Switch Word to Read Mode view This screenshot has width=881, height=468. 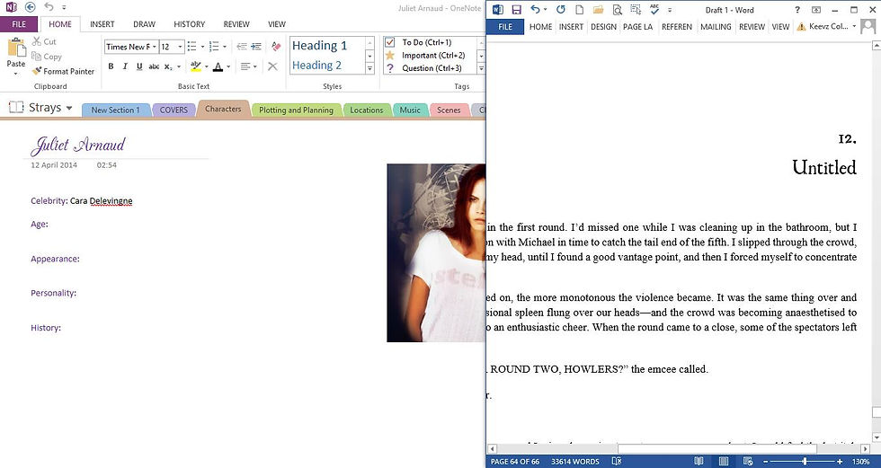click(699, 462)
